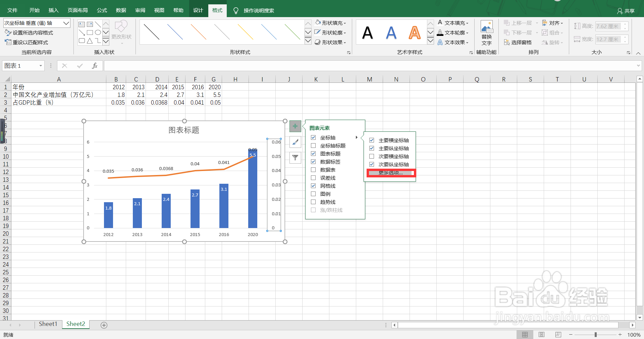Switch to the 公式 Formulas tab
This screenshot has width=644, height=339.
click(102, 10)
